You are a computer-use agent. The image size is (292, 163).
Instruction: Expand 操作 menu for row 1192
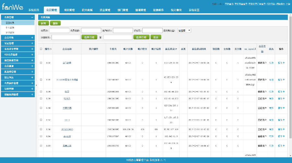281,63
